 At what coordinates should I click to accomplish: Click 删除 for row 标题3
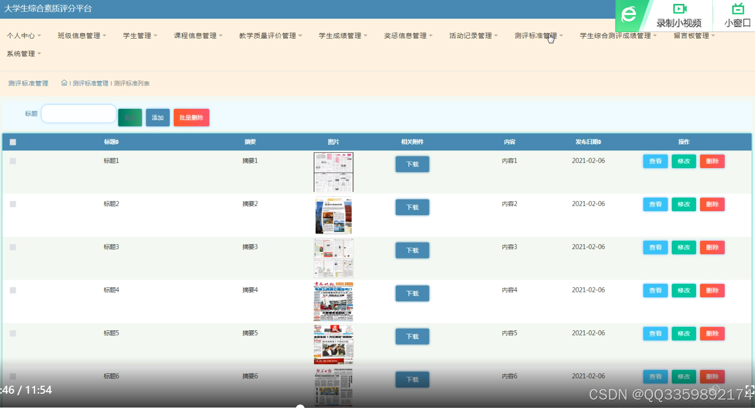[x=712, y=247]
